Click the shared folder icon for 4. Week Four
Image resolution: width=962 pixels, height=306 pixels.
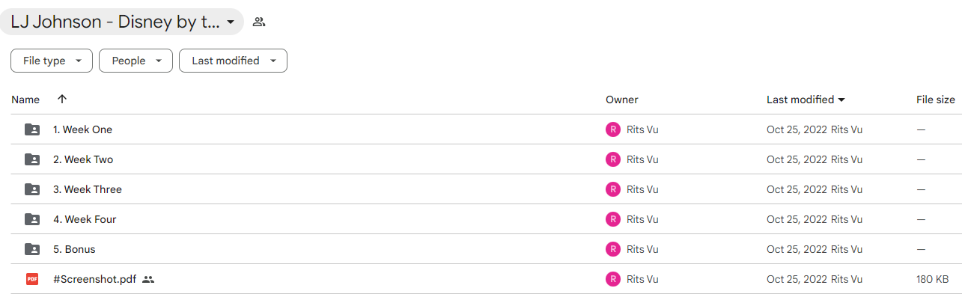point(32,219)
